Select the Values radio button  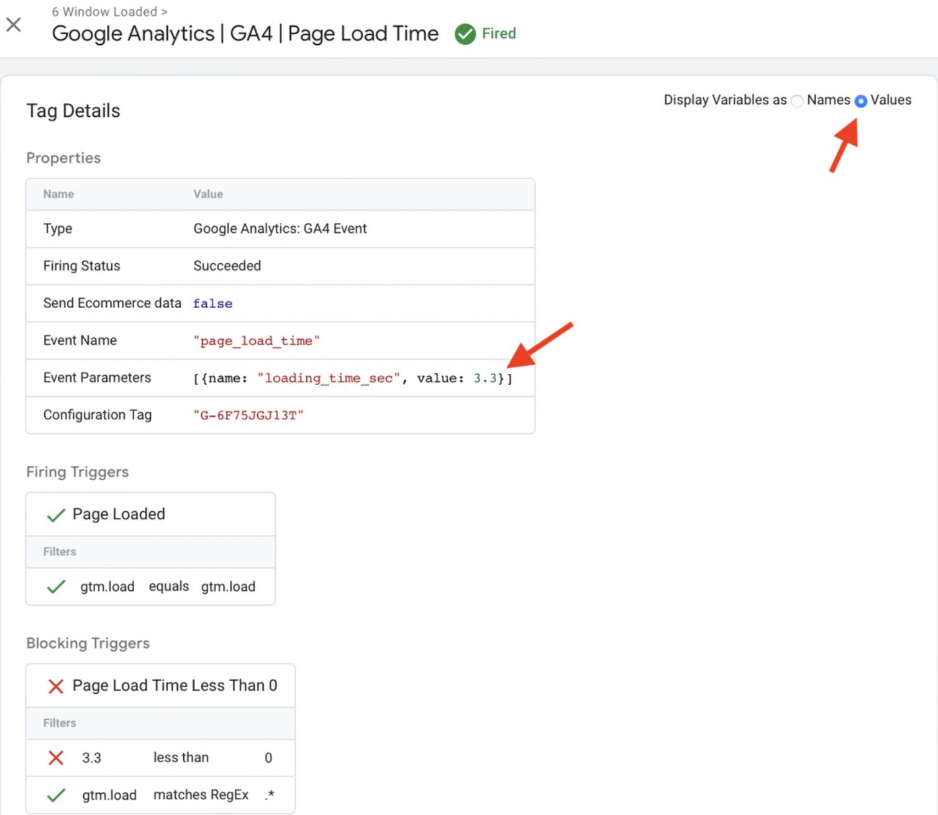[x=860, y=101]
